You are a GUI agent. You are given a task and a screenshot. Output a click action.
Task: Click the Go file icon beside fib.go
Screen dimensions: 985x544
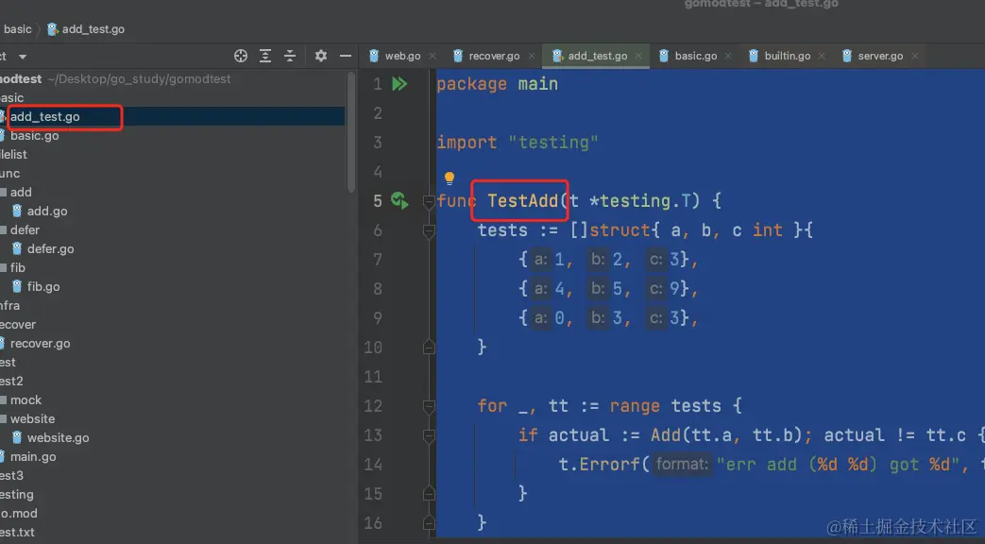17,286
